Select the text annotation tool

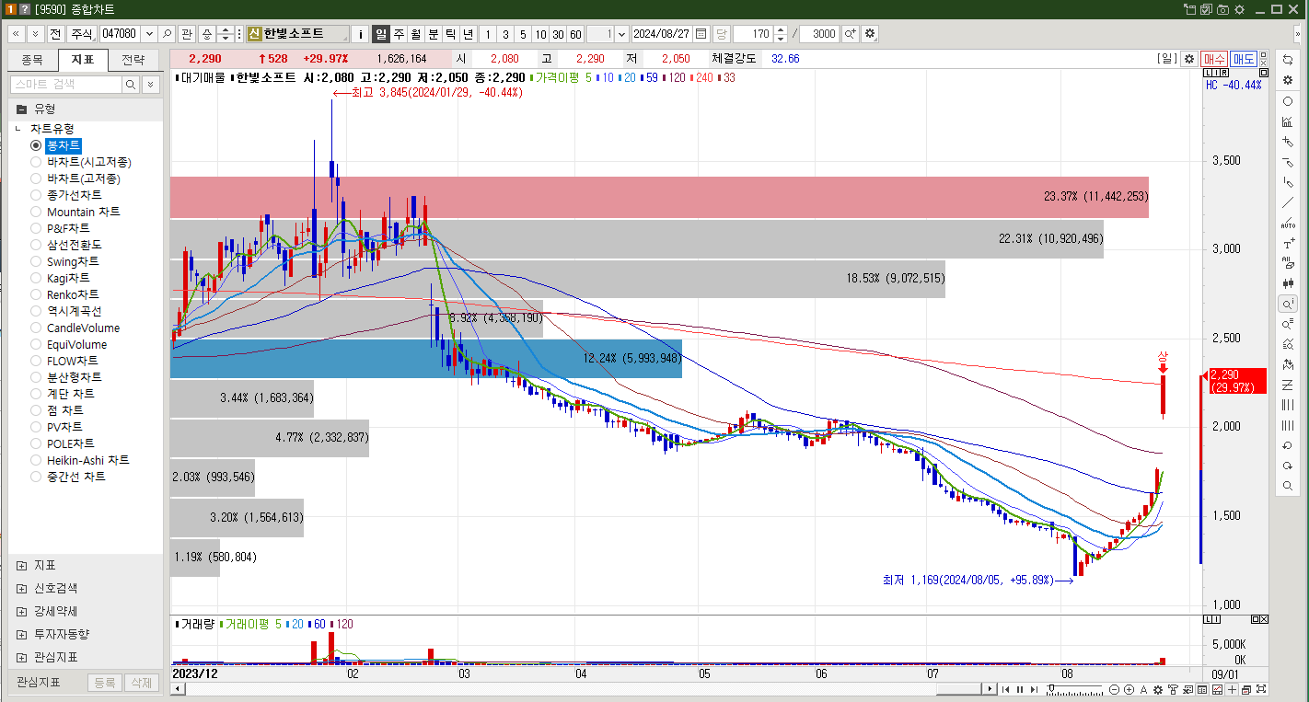(x=1288, y=244)
